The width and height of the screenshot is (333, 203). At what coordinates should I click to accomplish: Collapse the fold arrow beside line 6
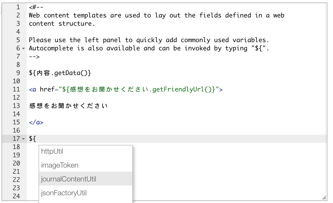[23, 48]
